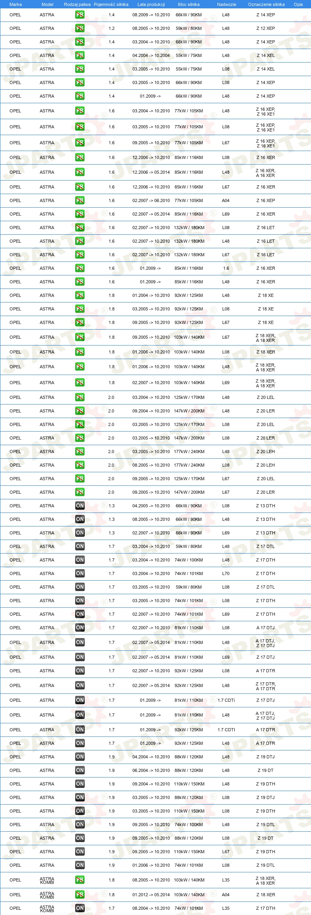The image size is (311, 915).
Task: Select the Lata produkcji column header
Action: click(x=151, y=4)
